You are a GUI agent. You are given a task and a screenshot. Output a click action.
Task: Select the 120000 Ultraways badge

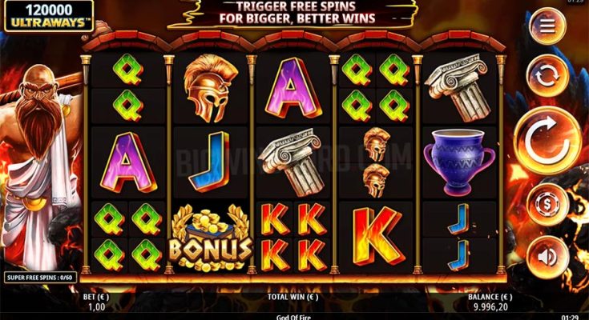(49, 16)
